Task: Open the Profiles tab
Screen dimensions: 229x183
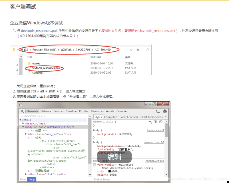Action: point(84,111)
